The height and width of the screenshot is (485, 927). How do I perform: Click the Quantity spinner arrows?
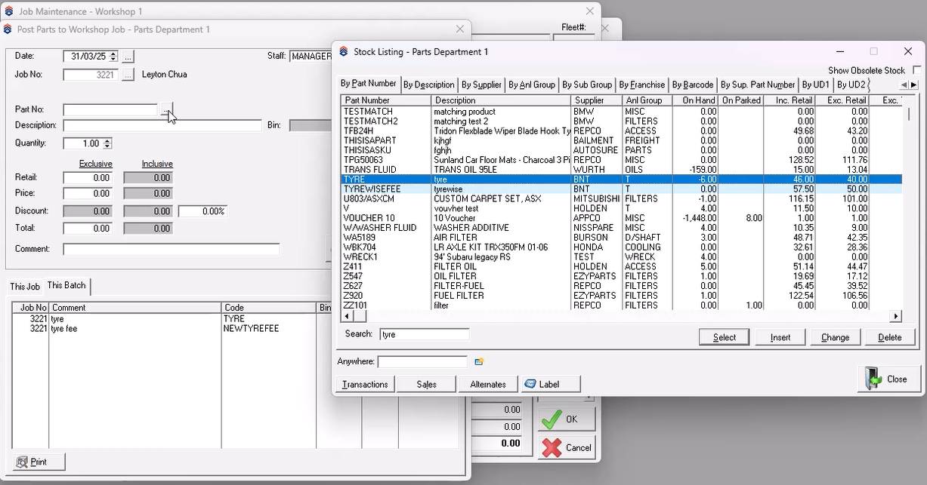tap(107, 143)
